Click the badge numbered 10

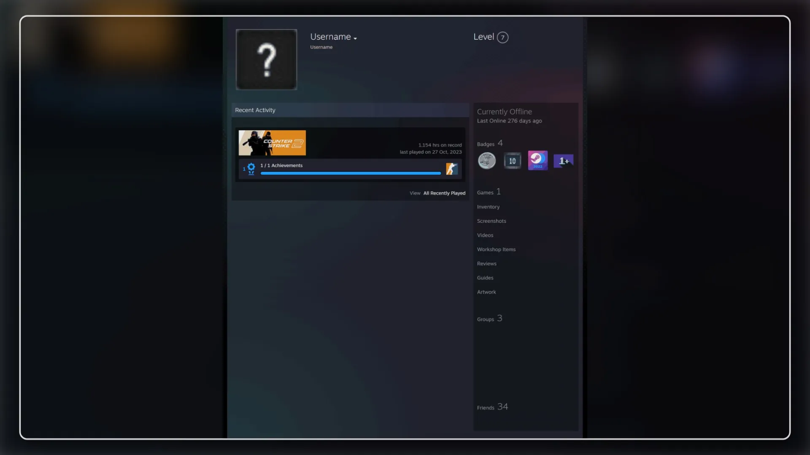pyautogui.click(x=512, y=161)
